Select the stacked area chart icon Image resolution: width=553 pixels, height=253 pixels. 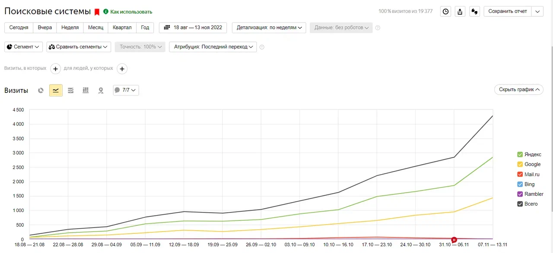point(71,91)
